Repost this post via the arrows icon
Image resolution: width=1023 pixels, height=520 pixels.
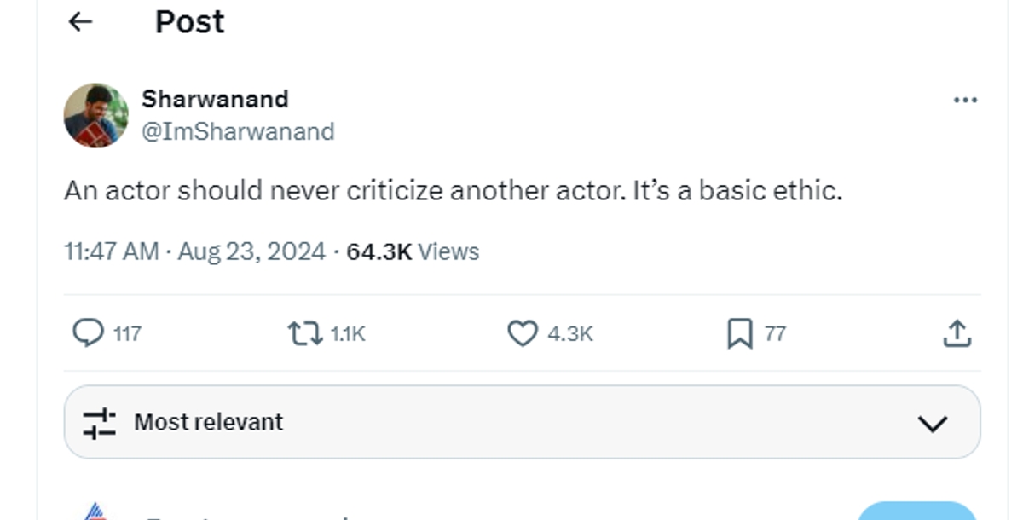(303, 333)
